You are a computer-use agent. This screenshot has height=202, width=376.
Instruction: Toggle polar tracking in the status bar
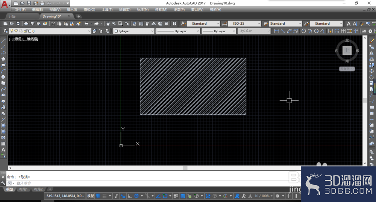(x=136, y=196)
